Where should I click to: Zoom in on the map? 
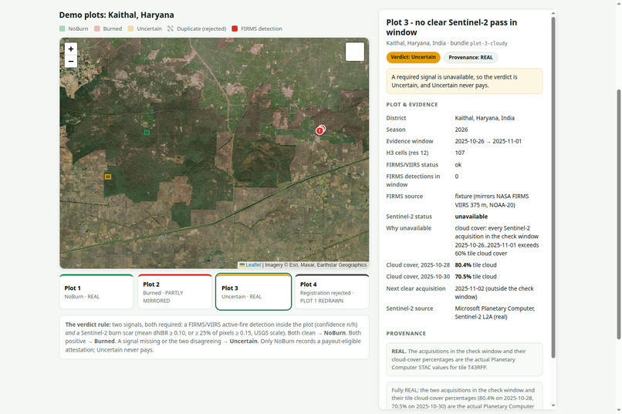click(x=70, y=49)
